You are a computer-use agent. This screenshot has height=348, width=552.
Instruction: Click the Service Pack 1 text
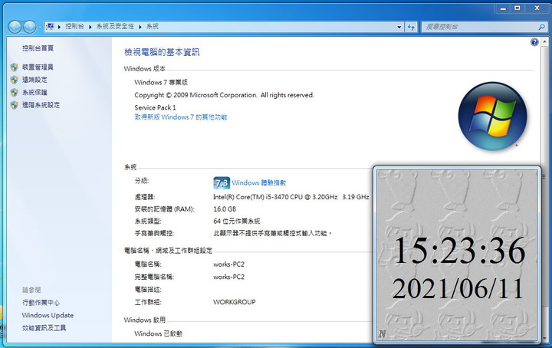click(155, 107)
